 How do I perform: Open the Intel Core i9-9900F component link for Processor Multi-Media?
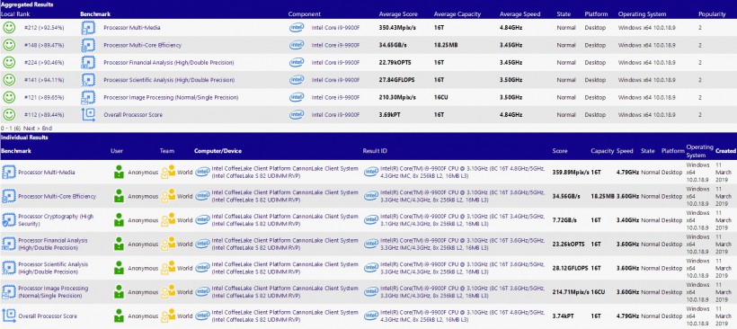tap(335, 28)
